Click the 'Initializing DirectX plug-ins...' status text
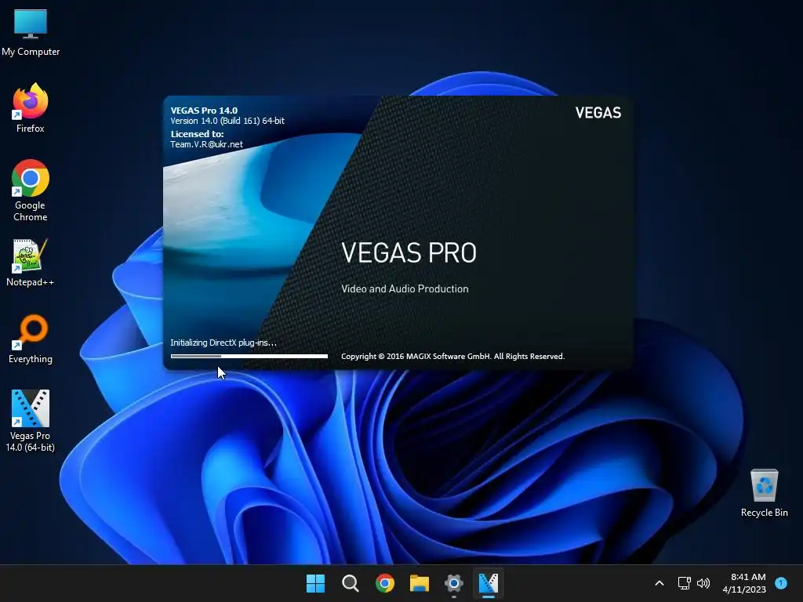Image resolution: width=803 pixels, height=602 pixels. point(223,343)
